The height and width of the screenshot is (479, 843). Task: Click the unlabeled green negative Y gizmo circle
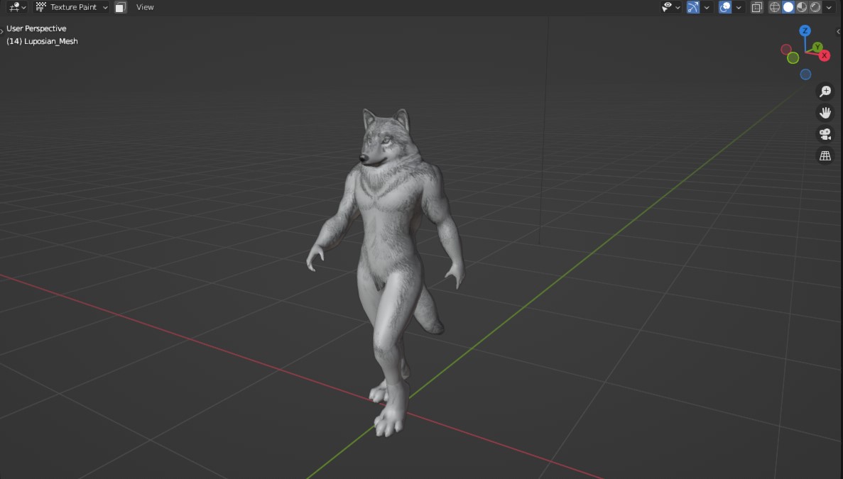point(793,58)
